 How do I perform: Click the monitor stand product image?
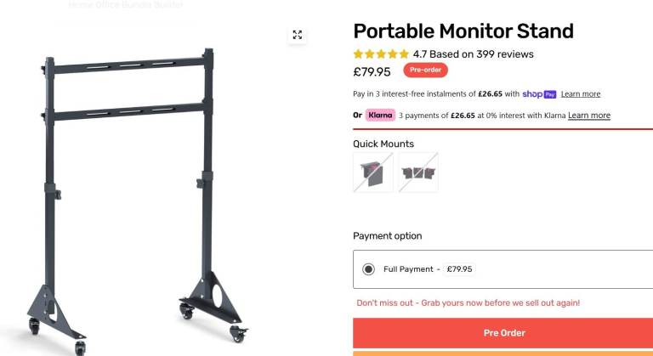coord(138,195)
